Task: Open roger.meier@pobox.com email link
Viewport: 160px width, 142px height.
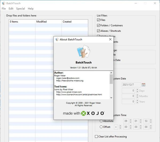Action: (68, 78)
